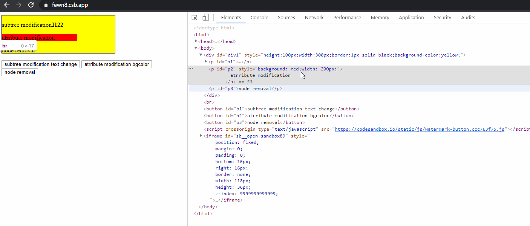Image resolution: width=530 pixels, height=226 pixels.
Task: Expand the sb__open-sandbox89 iframe node
Action: tap(201, 136)
